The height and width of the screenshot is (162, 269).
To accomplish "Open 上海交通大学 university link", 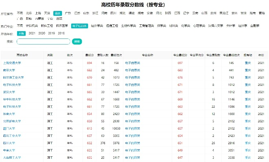I will 12,63.
